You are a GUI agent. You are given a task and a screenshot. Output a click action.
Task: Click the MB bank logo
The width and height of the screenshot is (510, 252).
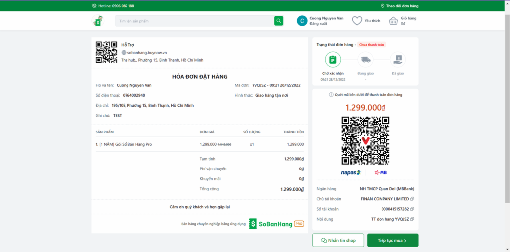(380, 172)
